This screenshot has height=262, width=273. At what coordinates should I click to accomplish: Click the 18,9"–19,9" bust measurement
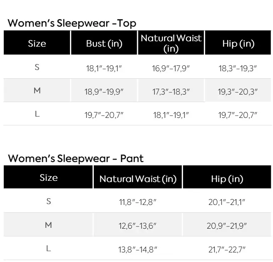coord(104,92)
